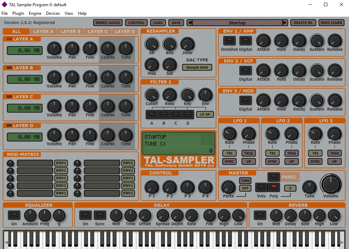Viewport: 349px width, 249px height.
Task: Toggle the Digital switch in ENV 3 / MOD
Action: coord(246,100)
